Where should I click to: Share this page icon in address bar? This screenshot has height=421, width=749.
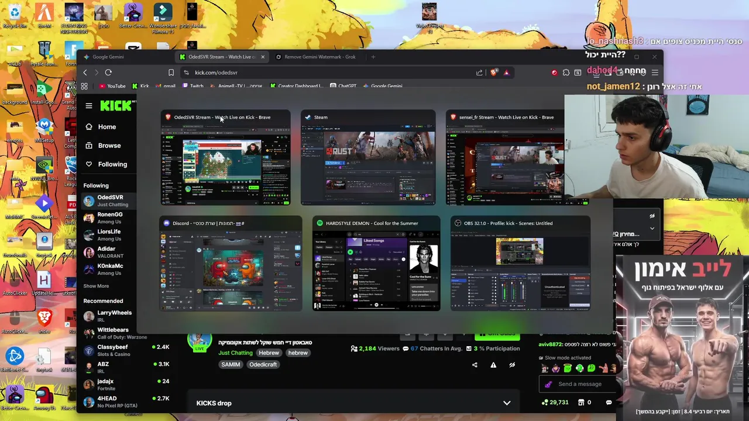(x=479, y=73)
